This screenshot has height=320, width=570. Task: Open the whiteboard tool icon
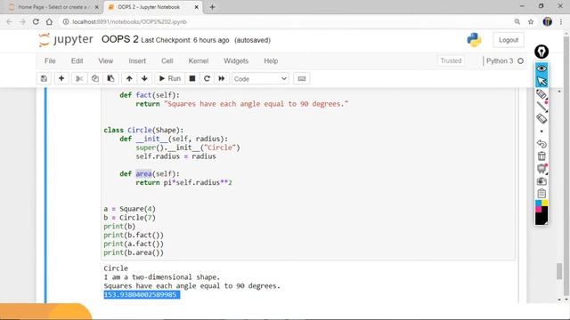pos(541,169)
